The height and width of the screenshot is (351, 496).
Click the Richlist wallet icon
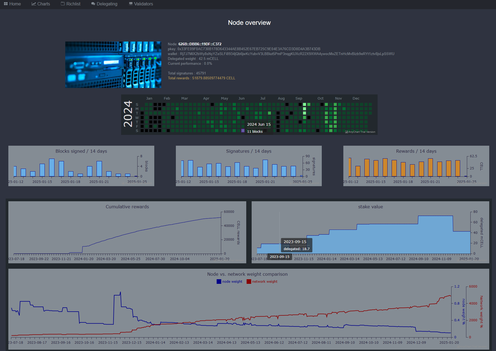click(63, 4)
